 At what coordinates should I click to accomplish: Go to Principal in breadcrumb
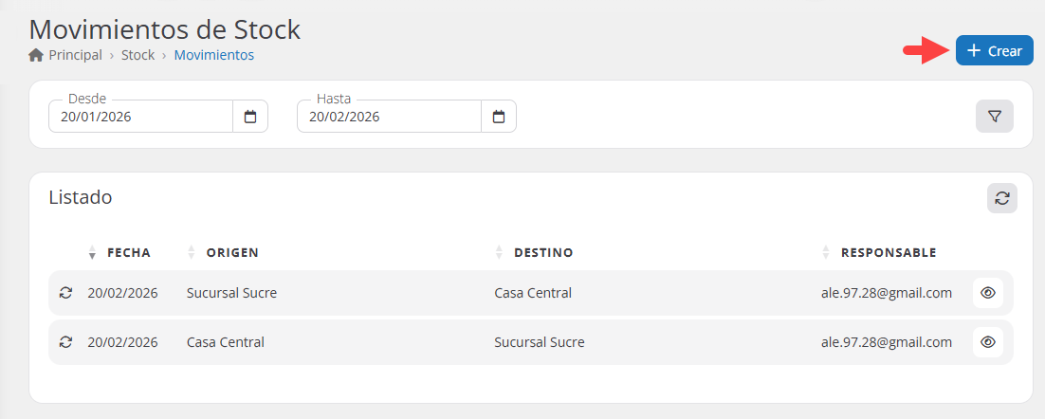coord(75,55)
